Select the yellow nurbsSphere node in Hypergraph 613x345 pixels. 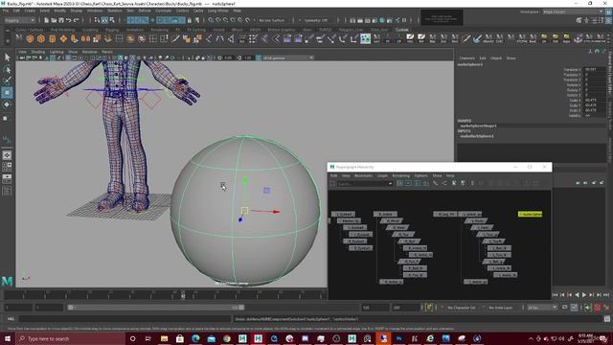(x=530, y=214)
